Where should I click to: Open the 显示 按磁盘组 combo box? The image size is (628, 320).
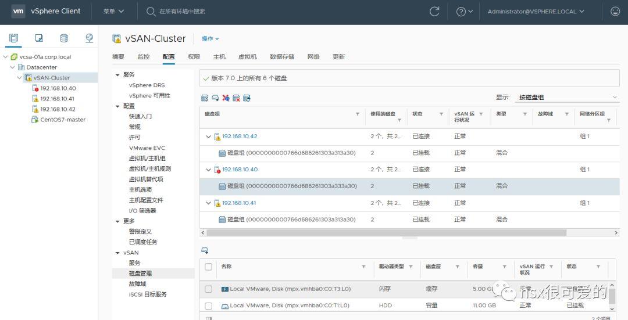(x=567, y=97)
